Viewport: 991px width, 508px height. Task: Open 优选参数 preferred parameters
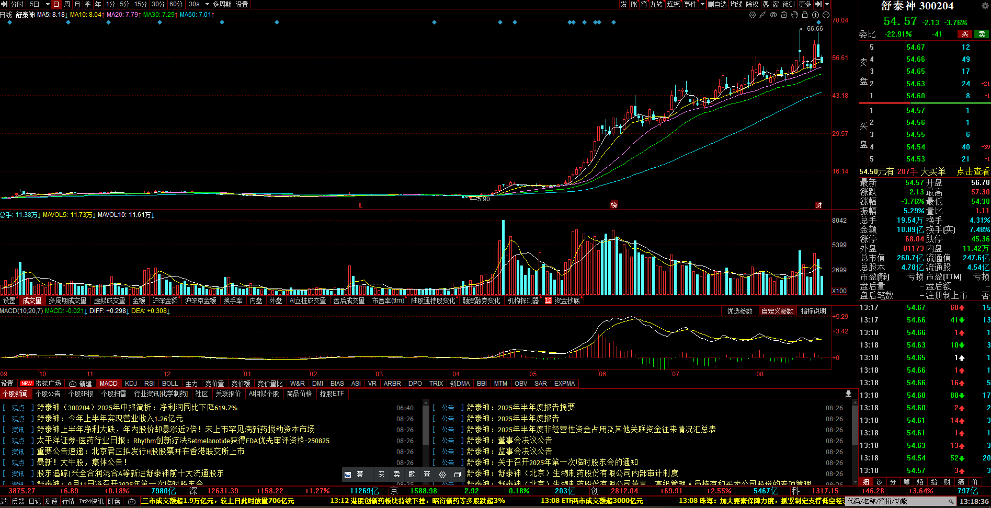(x=739, y=311)
